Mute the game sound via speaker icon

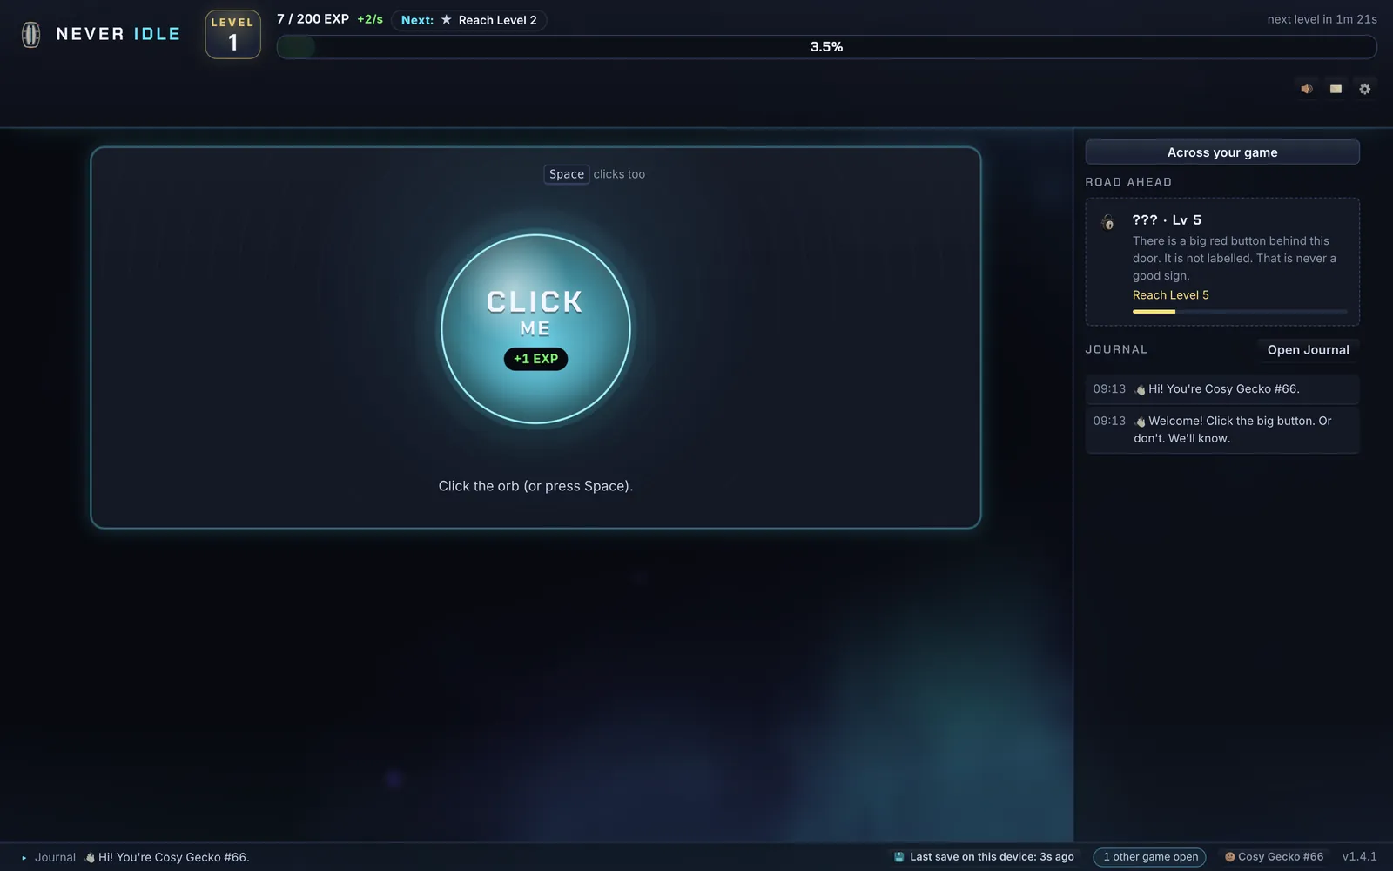point(1307,89)
